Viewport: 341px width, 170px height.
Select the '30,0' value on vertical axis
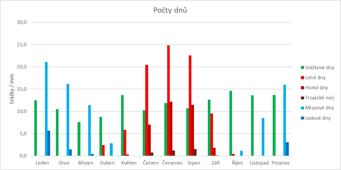[x=22, y=22]
